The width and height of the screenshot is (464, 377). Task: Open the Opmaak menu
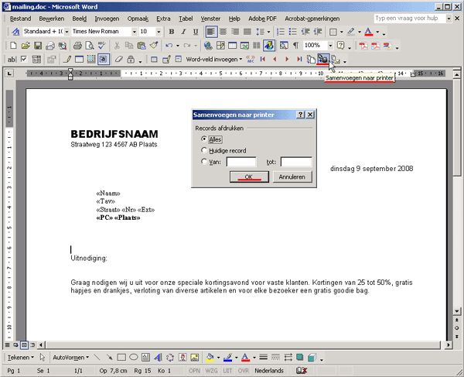pos(138,17)
